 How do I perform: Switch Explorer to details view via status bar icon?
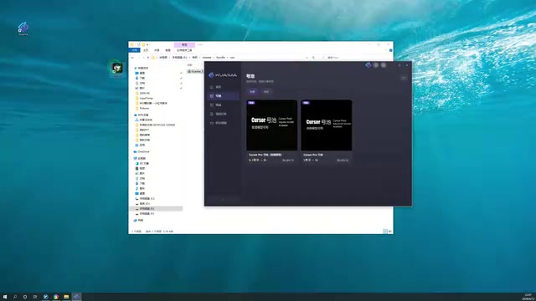tap(385, 232)
